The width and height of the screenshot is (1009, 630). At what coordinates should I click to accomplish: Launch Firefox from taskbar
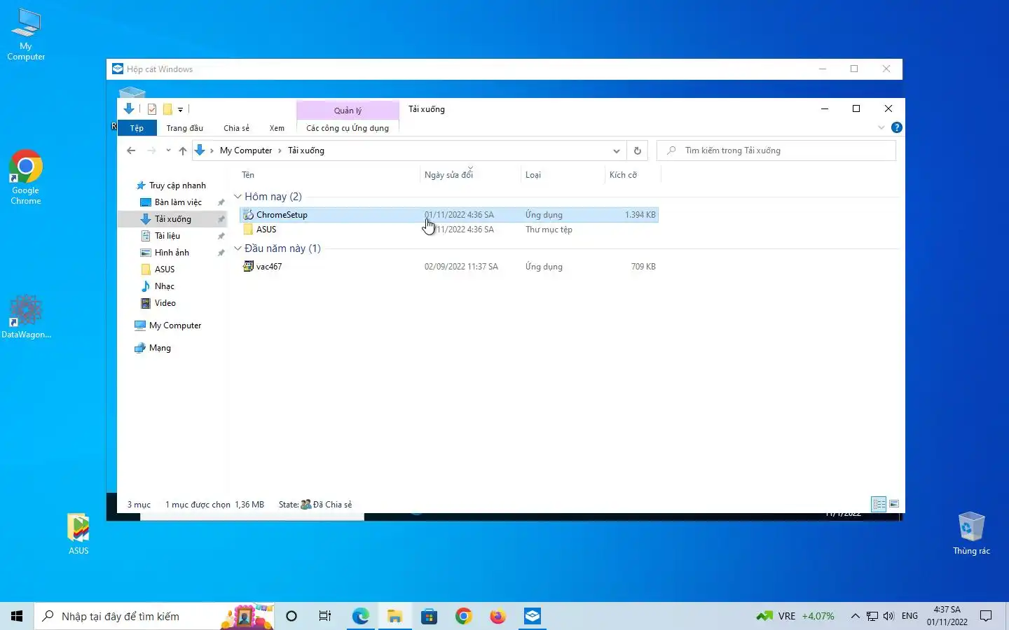tap(497, 616)
